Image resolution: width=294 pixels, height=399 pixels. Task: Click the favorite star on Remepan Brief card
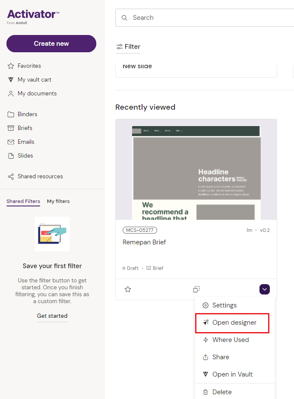click(128, 289)
